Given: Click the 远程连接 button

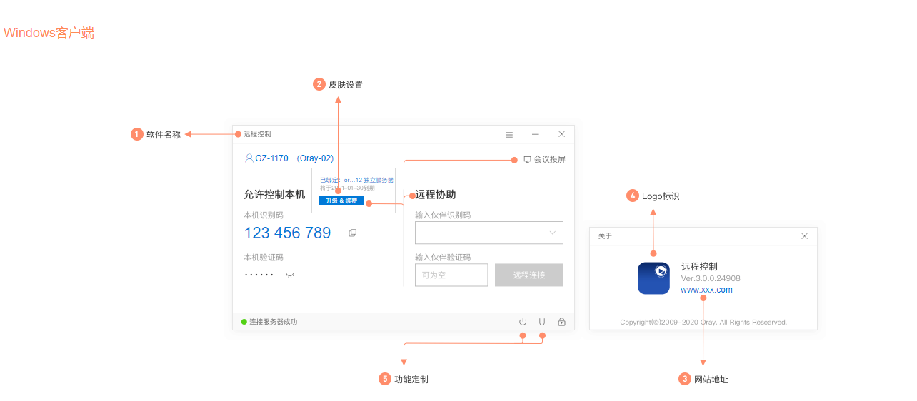Looking at the screenshot, I should (529, 275).
